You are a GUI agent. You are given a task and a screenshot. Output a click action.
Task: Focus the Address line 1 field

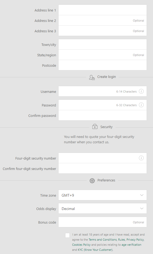click(x=102, y=10)
